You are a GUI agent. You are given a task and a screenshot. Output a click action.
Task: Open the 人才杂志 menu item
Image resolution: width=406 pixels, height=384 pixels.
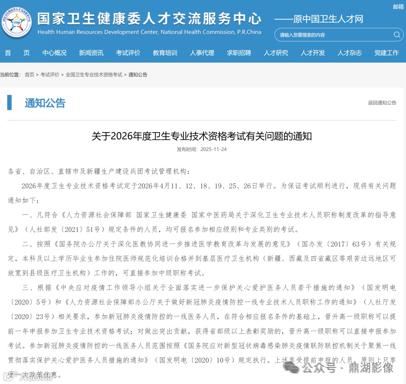tap(350, 53)
